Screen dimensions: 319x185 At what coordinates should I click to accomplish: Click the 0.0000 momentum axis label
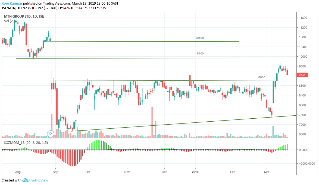[304, 150]
